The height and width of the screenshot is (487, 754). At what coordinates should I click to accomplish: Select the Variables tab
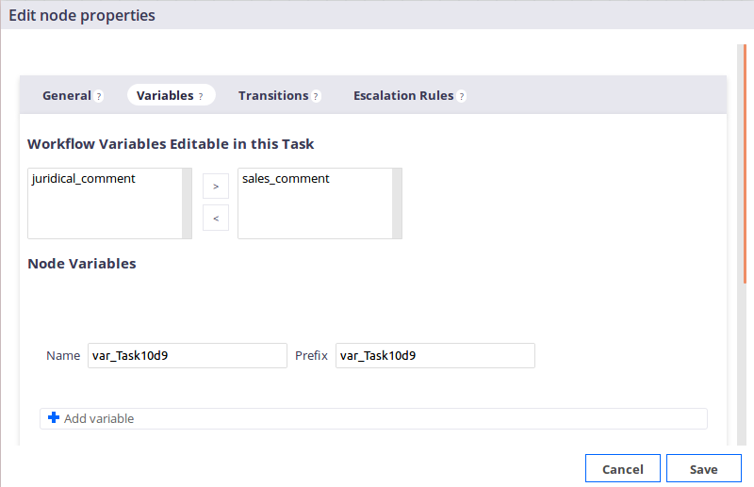click(x=165, y=96)
